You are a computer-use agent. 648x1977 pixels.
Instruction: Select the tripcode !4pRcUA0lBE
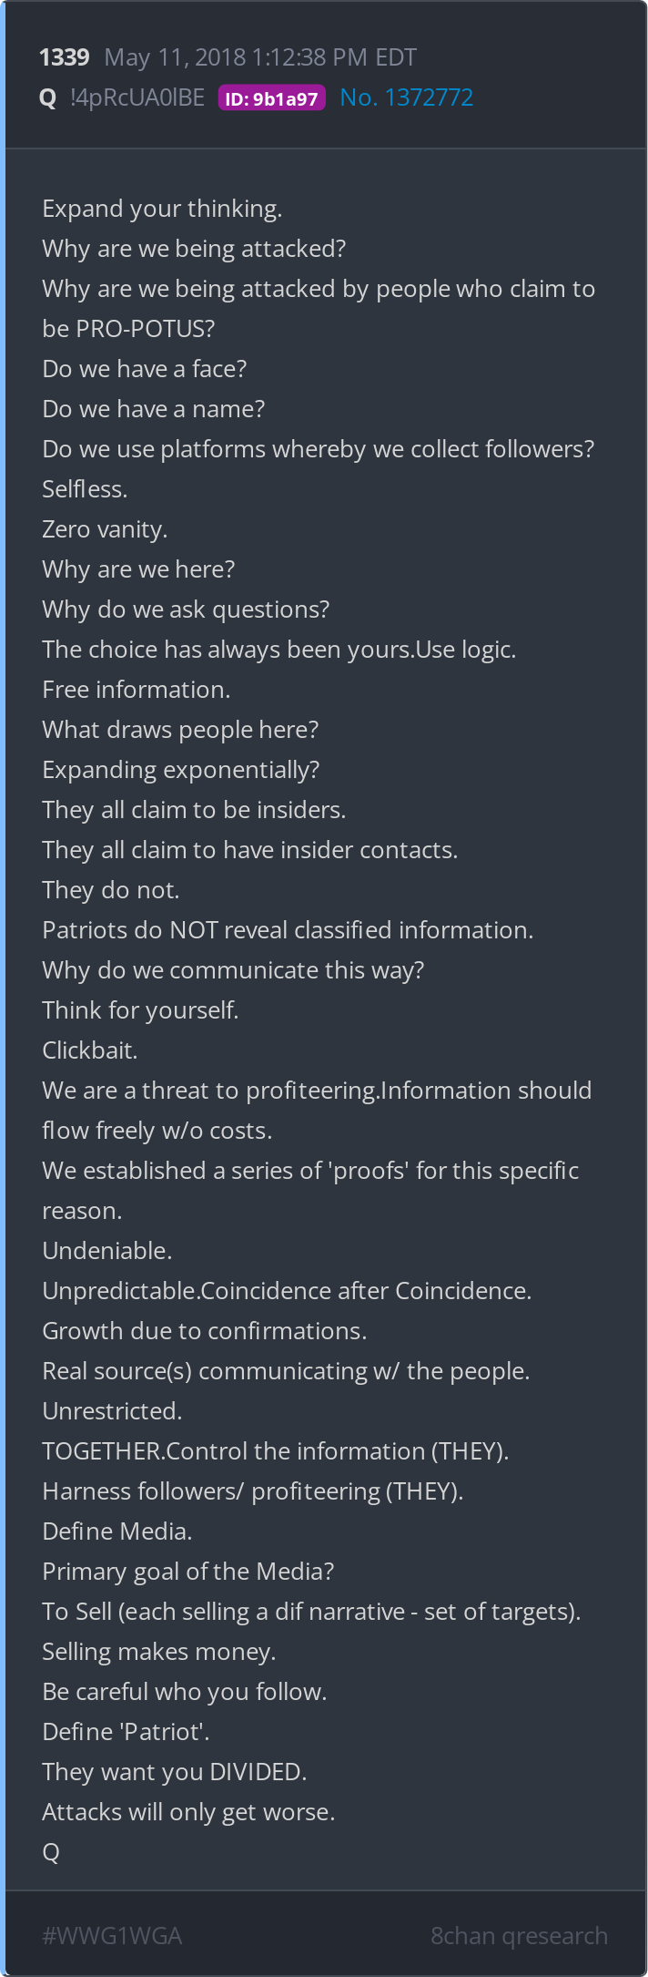coord(137,97)
